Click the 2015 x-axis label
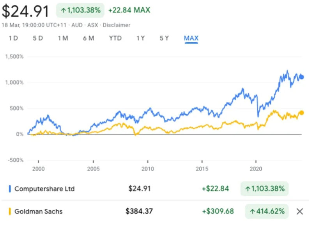This screenshot has height=227, width=315. (x=202, y=169)
